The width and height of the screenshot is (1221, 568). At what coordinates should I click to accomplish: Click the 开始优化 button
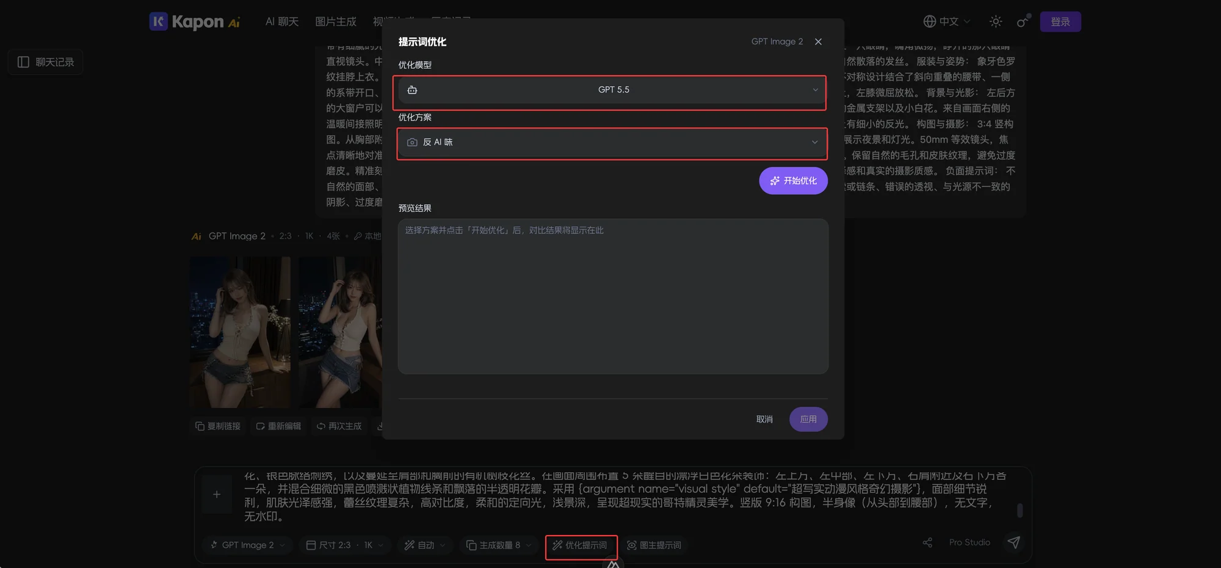793,181
